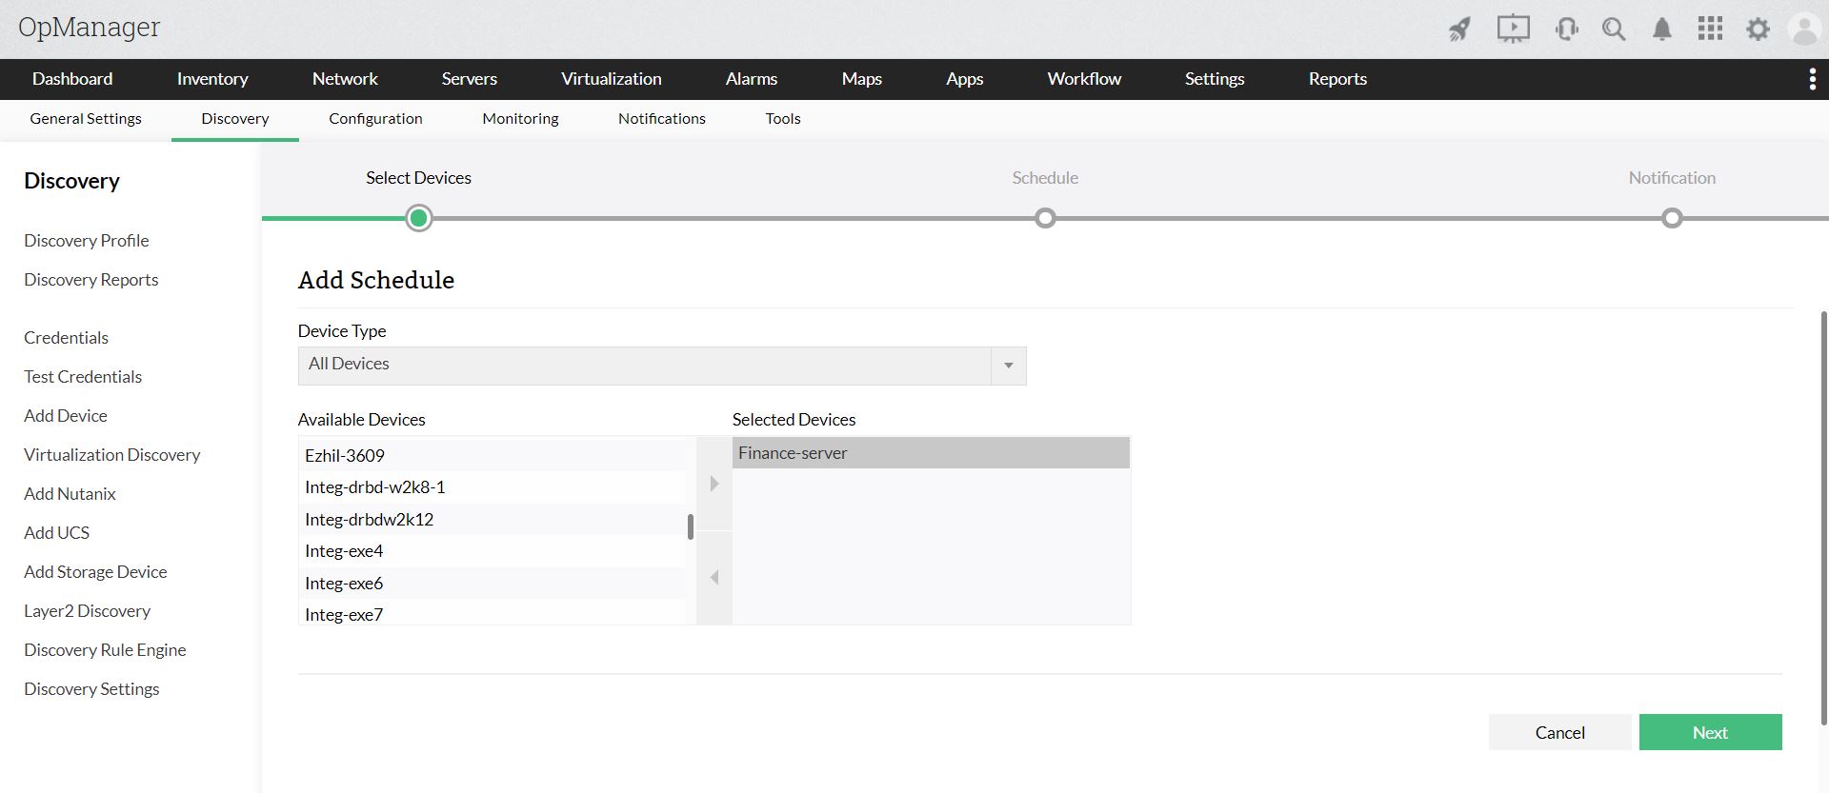Image resolution: width=1829 pixels, height=793 pixels.
Task: Remove selected device with left arrow
Action: [x=714, y=577]
